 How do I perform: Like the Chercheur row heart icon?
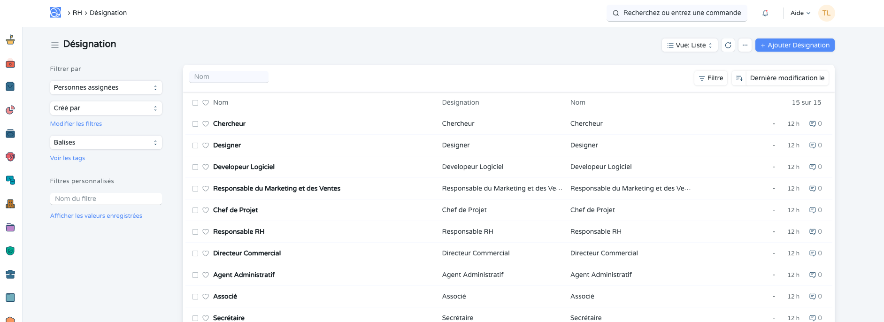click(206, 124)
